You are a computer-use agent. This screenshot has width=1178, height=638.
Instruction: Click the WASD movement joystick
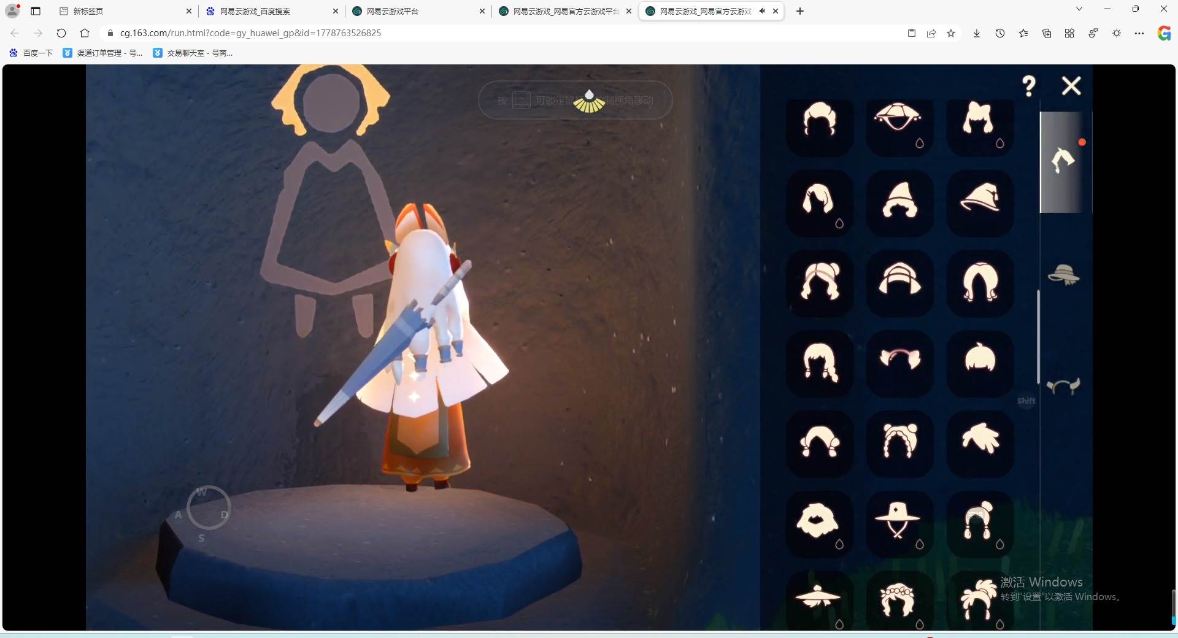click(209, 508)
